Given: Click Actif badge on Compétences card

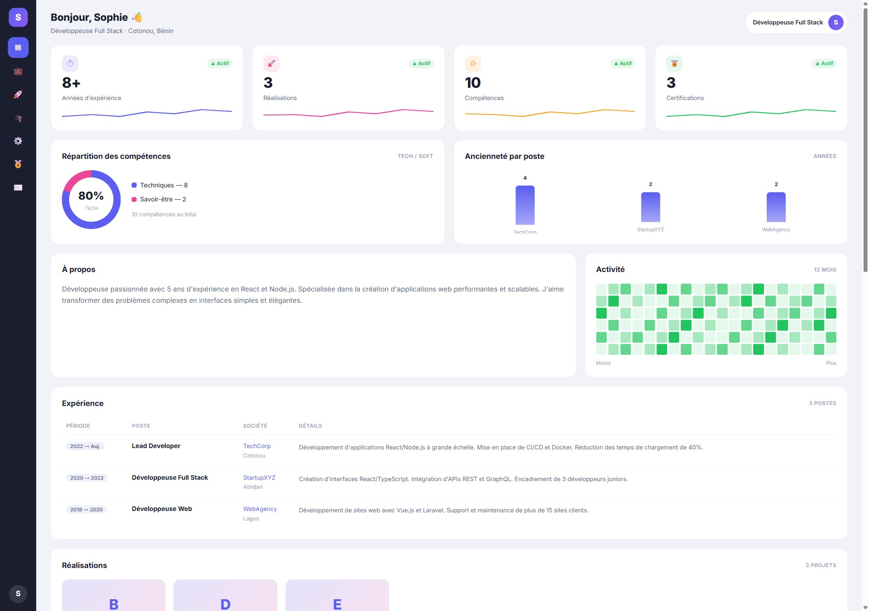Looking at the screenshot, I should point(622,63).
